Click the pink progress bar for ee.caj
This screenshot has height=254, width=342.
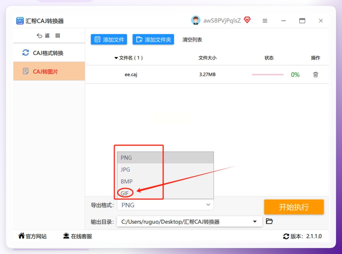coord(268,74)
